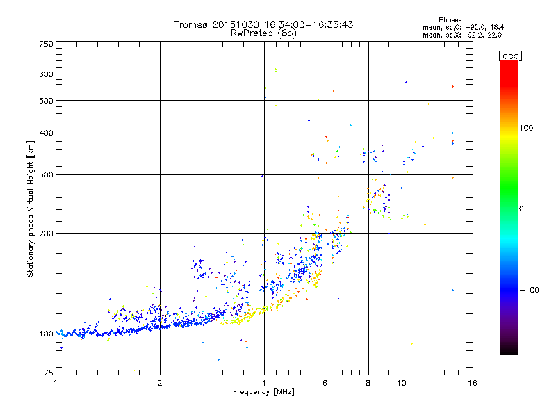Viewport: 556px width, 417px height.
Task: Click the colorbar label '-100'
Action: click(x=529, y=290)
